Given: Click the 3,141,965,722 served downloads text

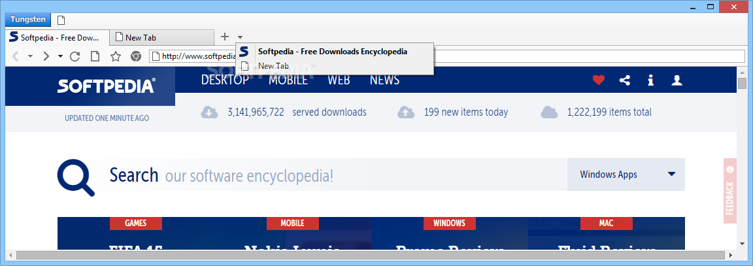Looking at the screenshot, I should coord(297,112).
